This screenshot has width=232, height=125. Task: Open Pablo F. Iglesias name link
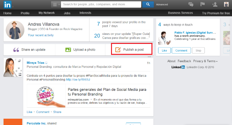pos(195,33)
